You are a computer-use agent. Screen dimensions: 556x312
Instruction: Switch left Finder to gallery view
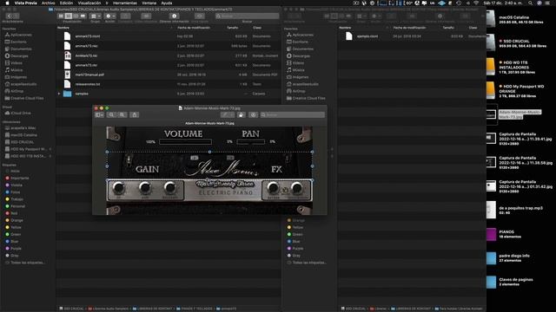(83, 16)
